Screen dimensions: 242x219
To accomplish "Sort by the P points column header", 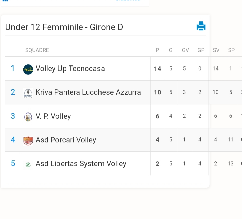I will [157, 50].
